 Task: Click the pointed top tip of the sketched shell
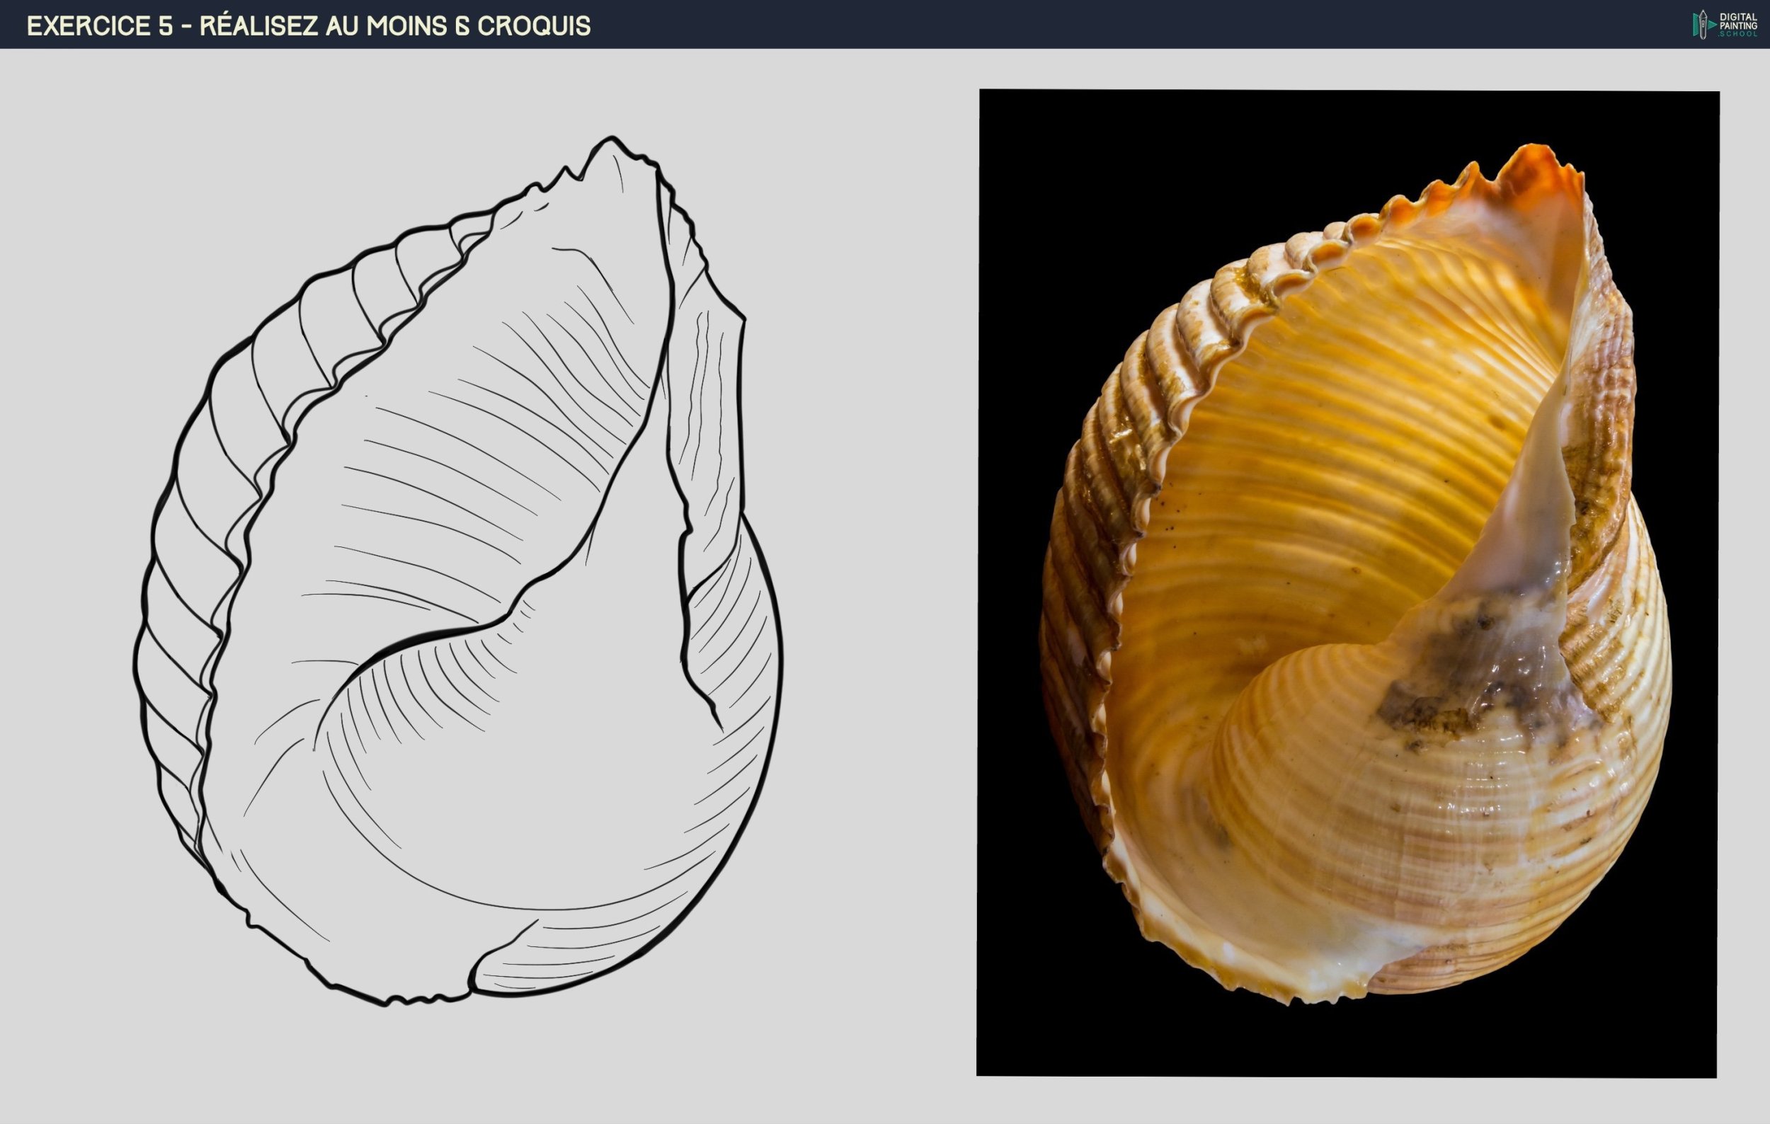pyautogui.click(x=612, y=139)
